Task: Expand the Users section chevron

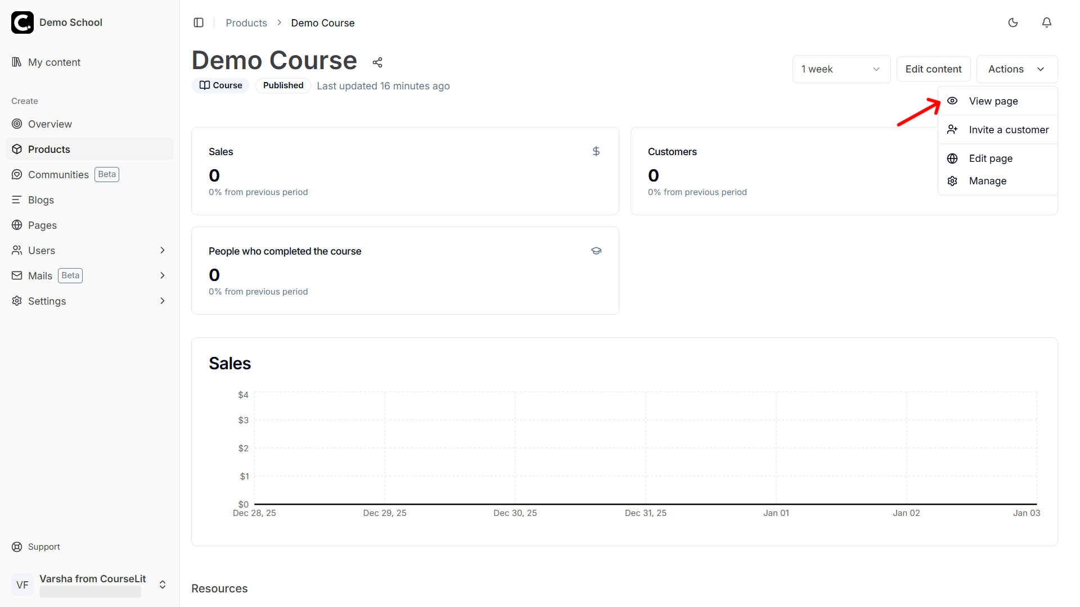Action: click(x=163, y=250)
